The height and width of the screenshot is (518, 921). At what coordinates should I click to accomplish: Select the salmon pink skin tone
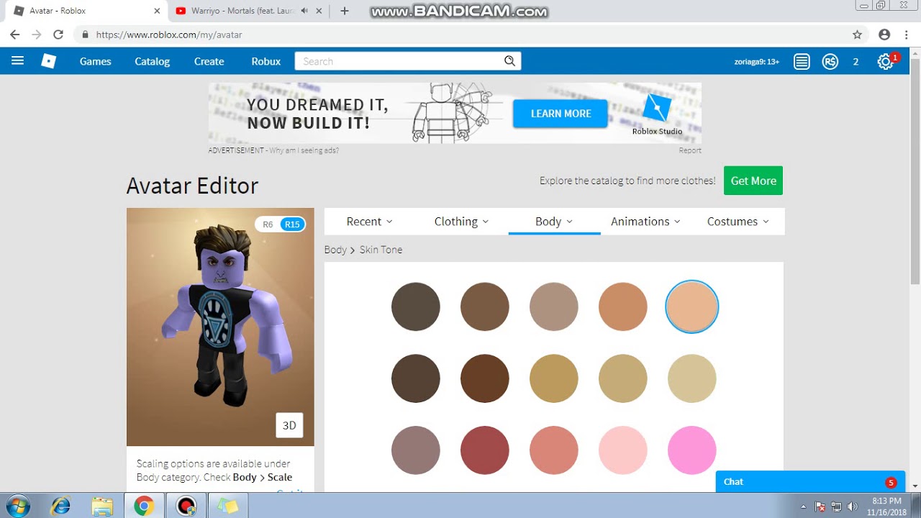click(554, 450)
